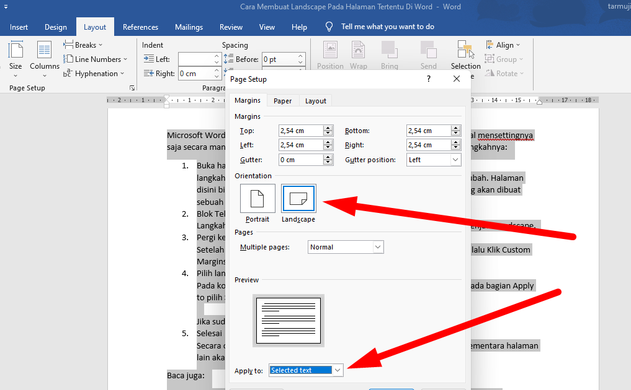The width and height of the screenshot is (631, 390).
Task: Click Tell me what you want to do
Action: coord(388,27)
